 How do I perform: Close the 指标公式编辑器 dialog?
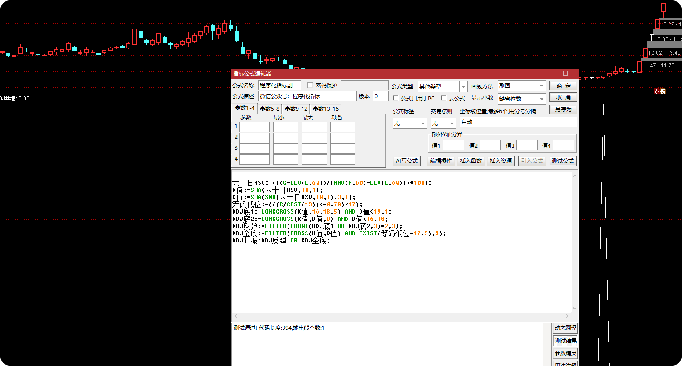[x=575, y=73]
